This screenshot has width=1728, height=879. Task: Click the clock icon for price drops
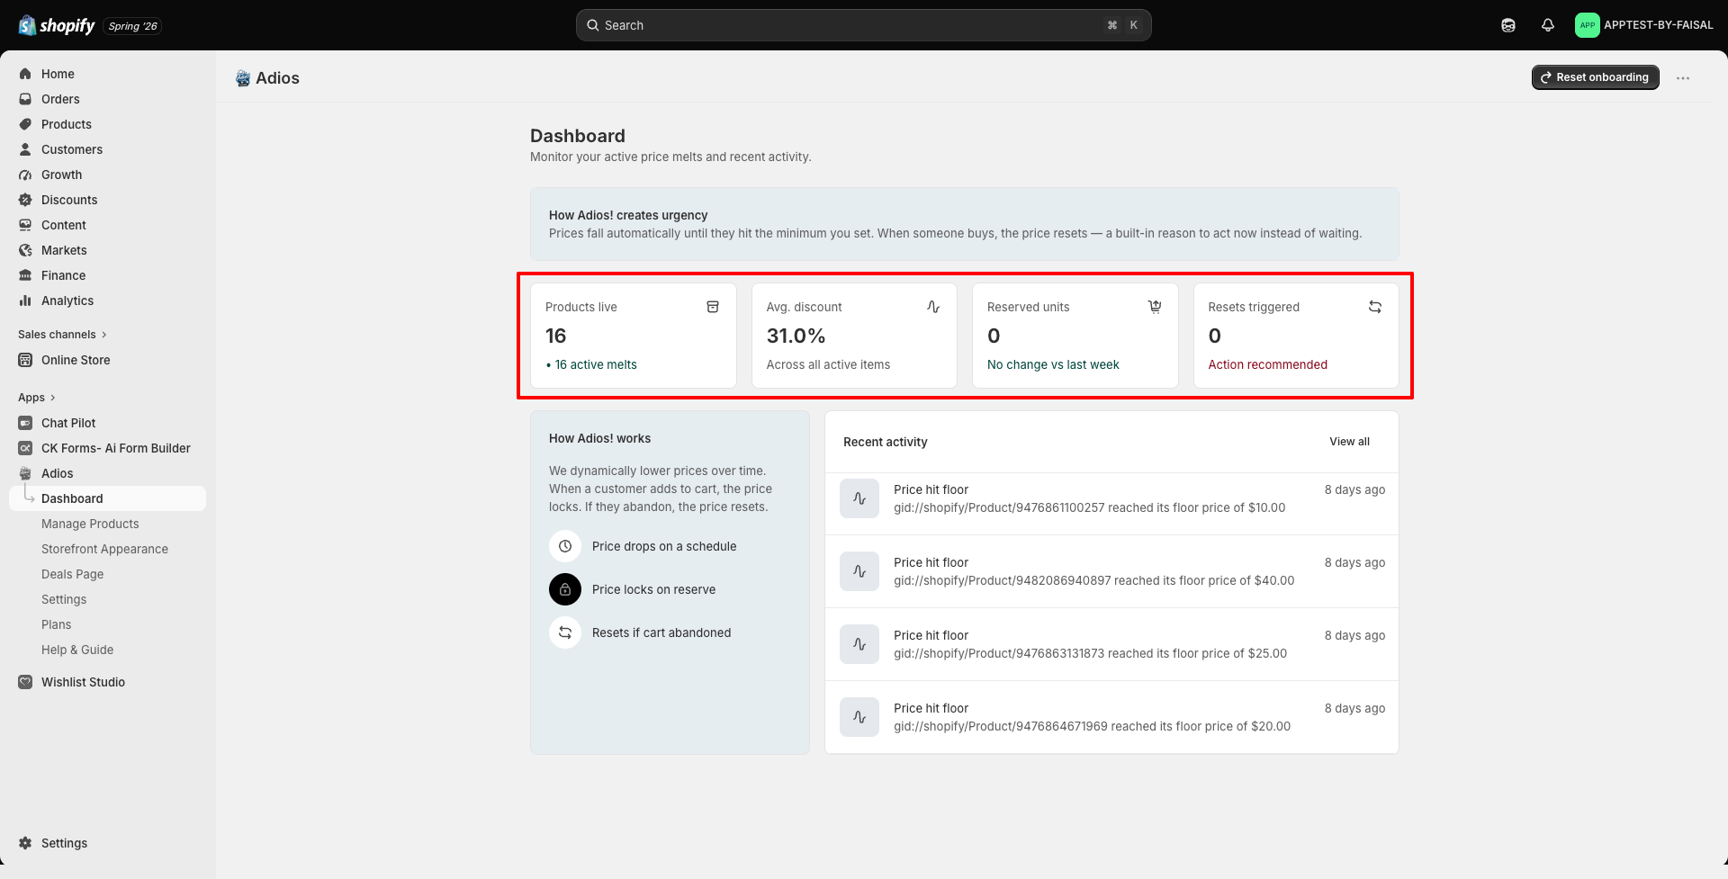click(565, 546)
